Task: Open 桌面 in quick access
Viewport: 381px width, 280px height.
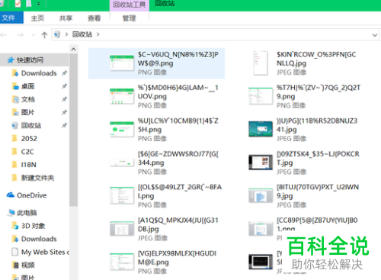Action: 27,86
